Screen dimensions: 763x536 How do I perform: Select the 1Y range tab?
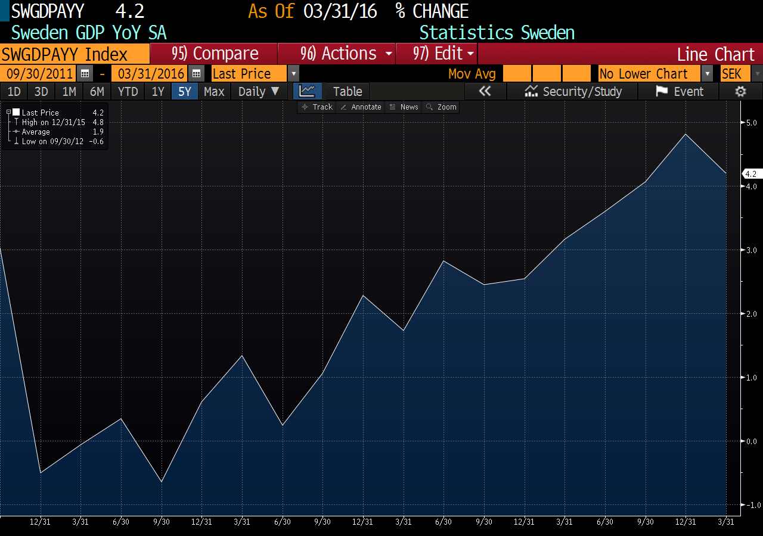pos(158,91)
